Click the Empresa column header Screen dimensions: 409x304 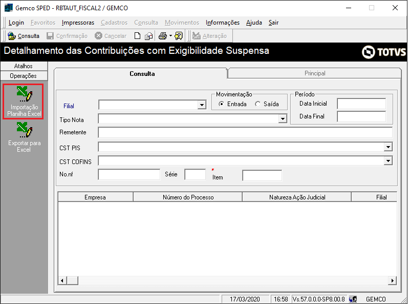pyautogui.click(x=95, y=197)
